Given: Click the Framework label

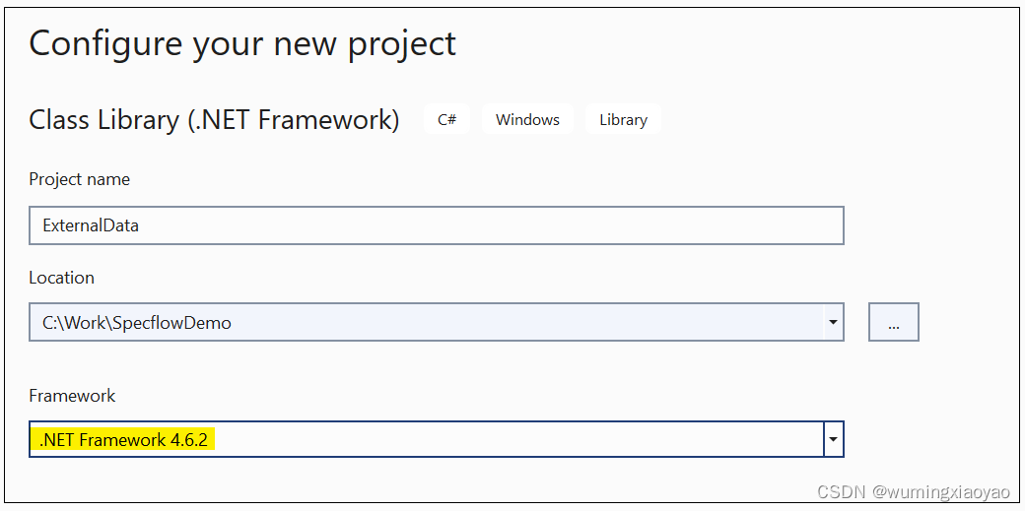Looking at the screenshot, I should (72, 396).
